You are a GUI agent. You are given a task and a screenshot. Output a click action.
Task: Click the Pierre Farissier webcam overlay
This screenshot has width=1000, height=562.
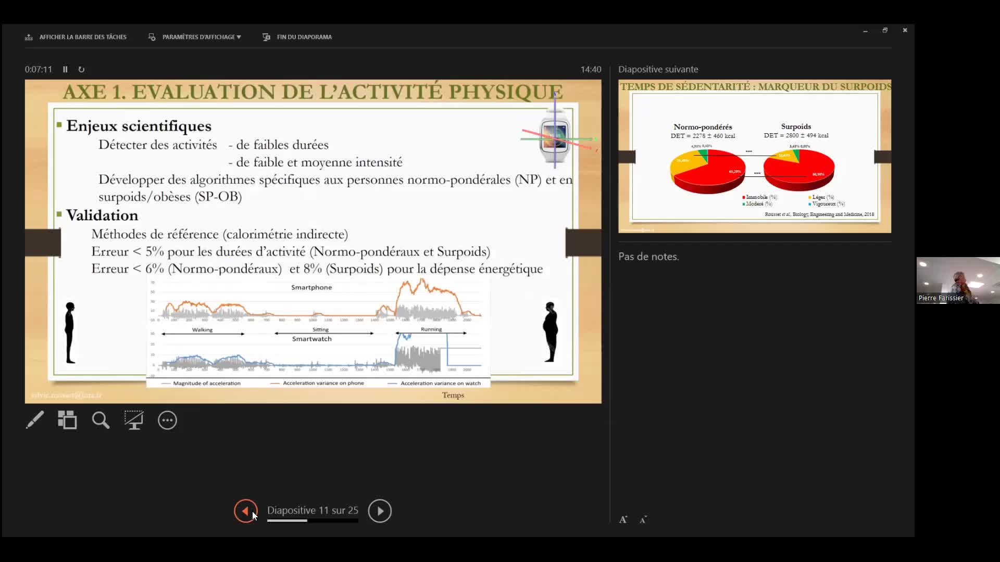(957, 281)
